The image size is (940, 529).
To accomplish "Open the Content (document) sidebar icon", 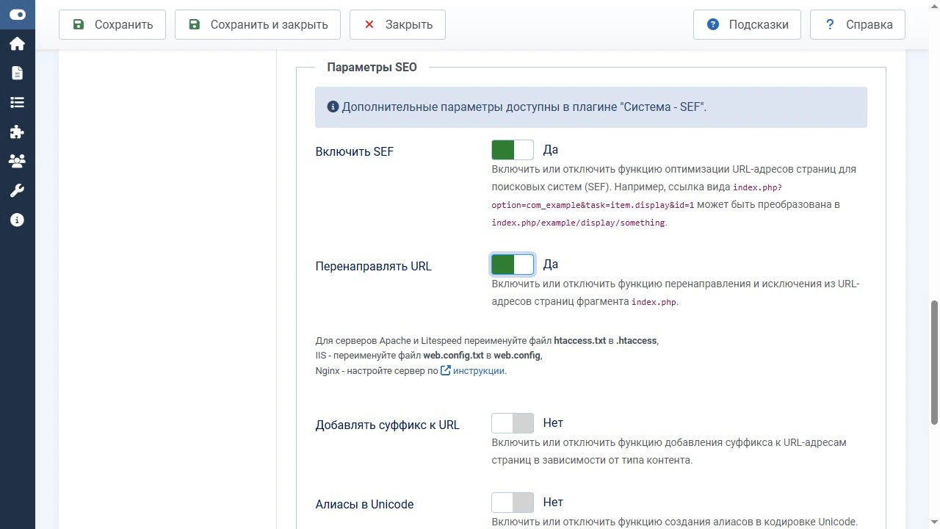I will tap(17, 73).
